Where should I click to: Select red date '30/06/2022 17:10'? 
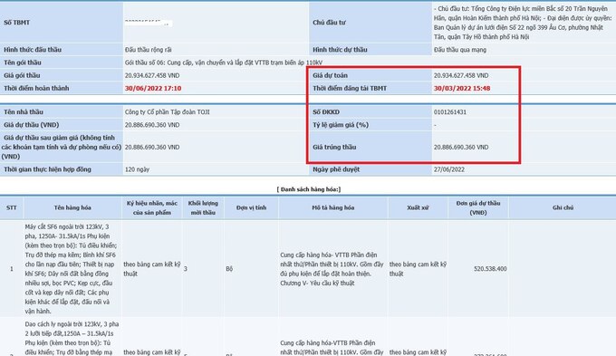[x=153, y=89]
